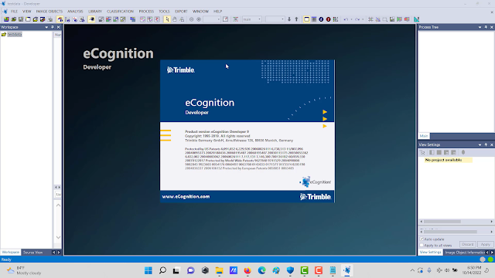
Task: Open the CLASSIFICATION menu
Action: 120,12
